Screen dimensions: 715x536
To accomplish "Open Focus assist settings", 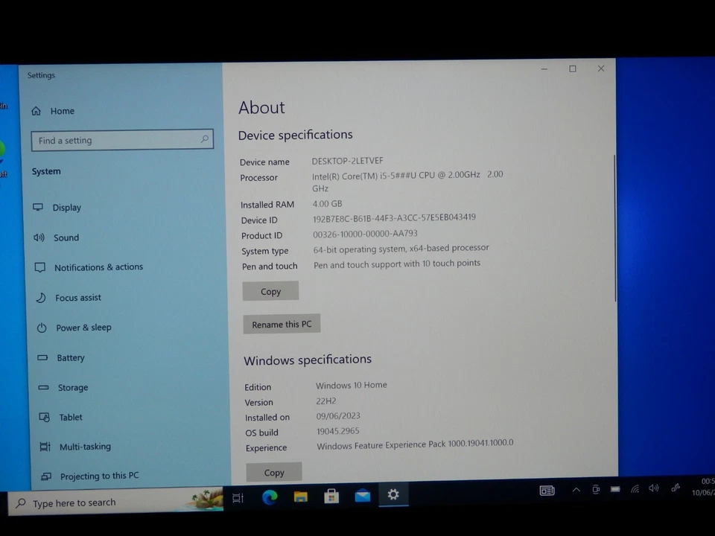I will [x=77, y=297].
